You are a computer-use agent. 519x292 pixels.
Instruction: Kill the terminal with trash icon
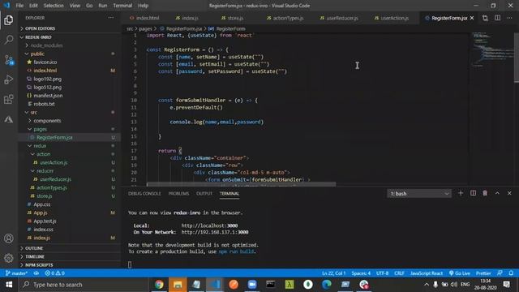coord(485,193)
